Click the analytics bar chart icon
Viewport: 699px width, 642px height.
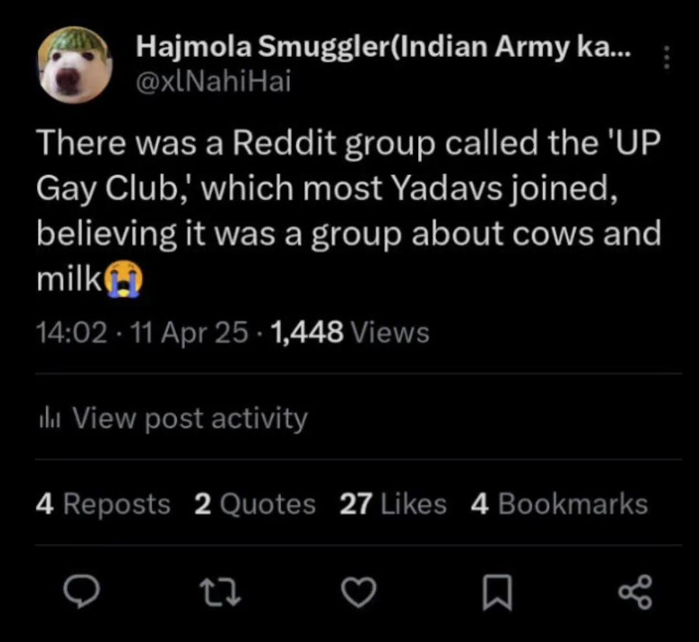pyautogui.click(x=54, y=418)
